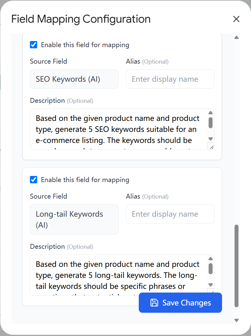Click the SEO Keywords (AI) source field
This screenshot has width=251, height=336.
pos(74,79)
